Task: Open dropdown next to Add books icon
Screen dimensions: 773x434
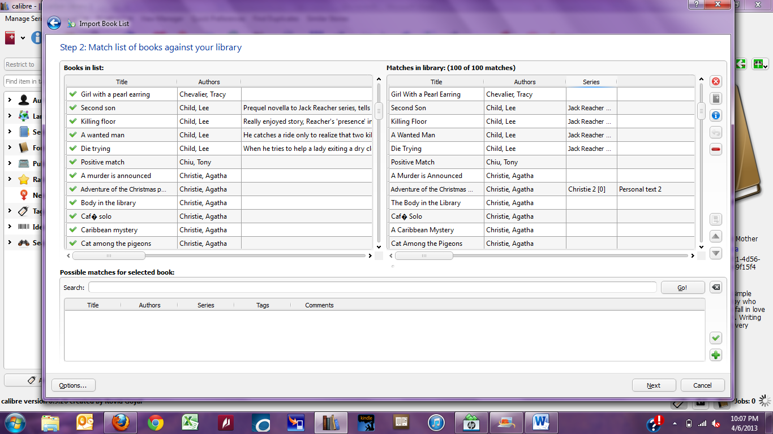Action: point(23,38)
